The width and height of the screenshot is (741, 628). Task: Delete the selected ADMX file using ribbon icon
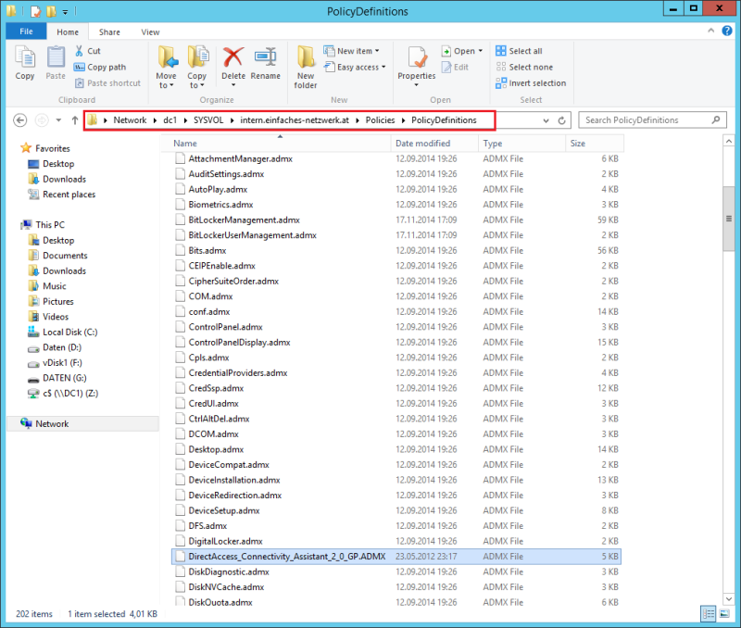click(232, 57)
